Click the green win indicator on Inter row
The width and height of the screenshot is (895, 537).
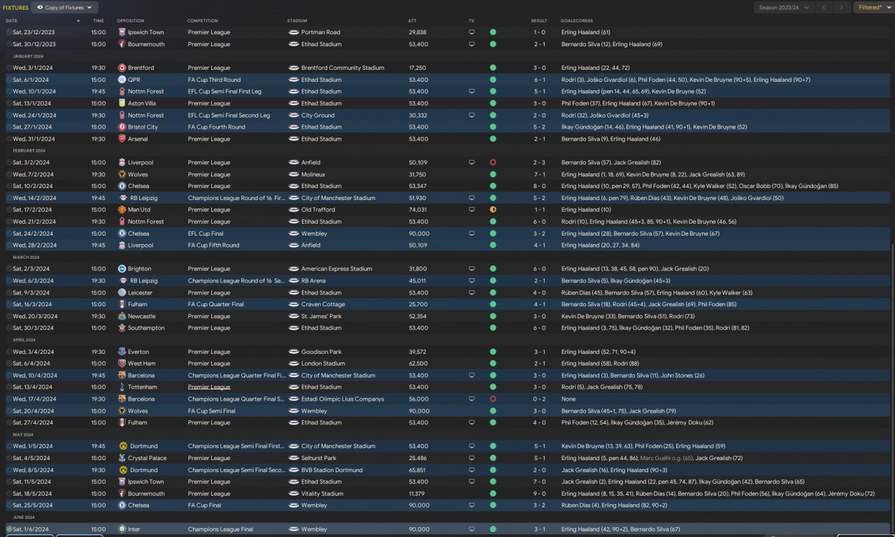[x=493, y=529]
